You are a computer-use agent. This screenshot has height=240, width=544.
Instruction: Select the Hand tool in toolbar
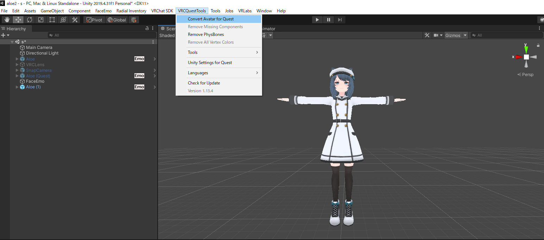[x=7, y=20]
